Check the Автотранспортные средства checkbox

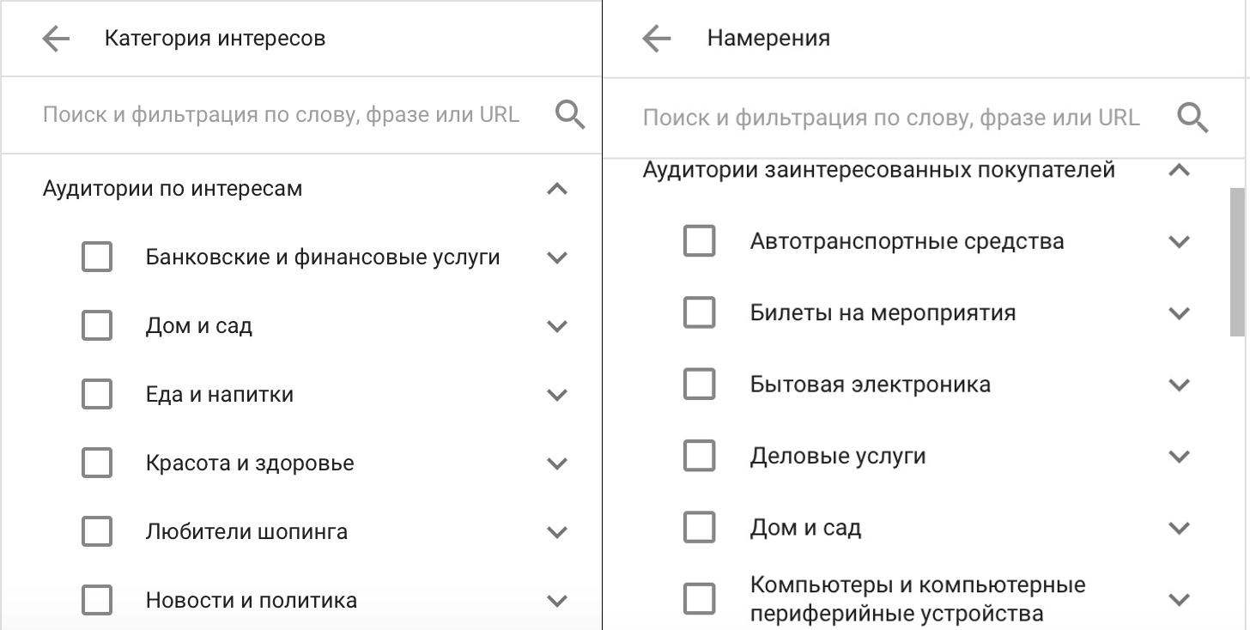click(x=700, y=241)
